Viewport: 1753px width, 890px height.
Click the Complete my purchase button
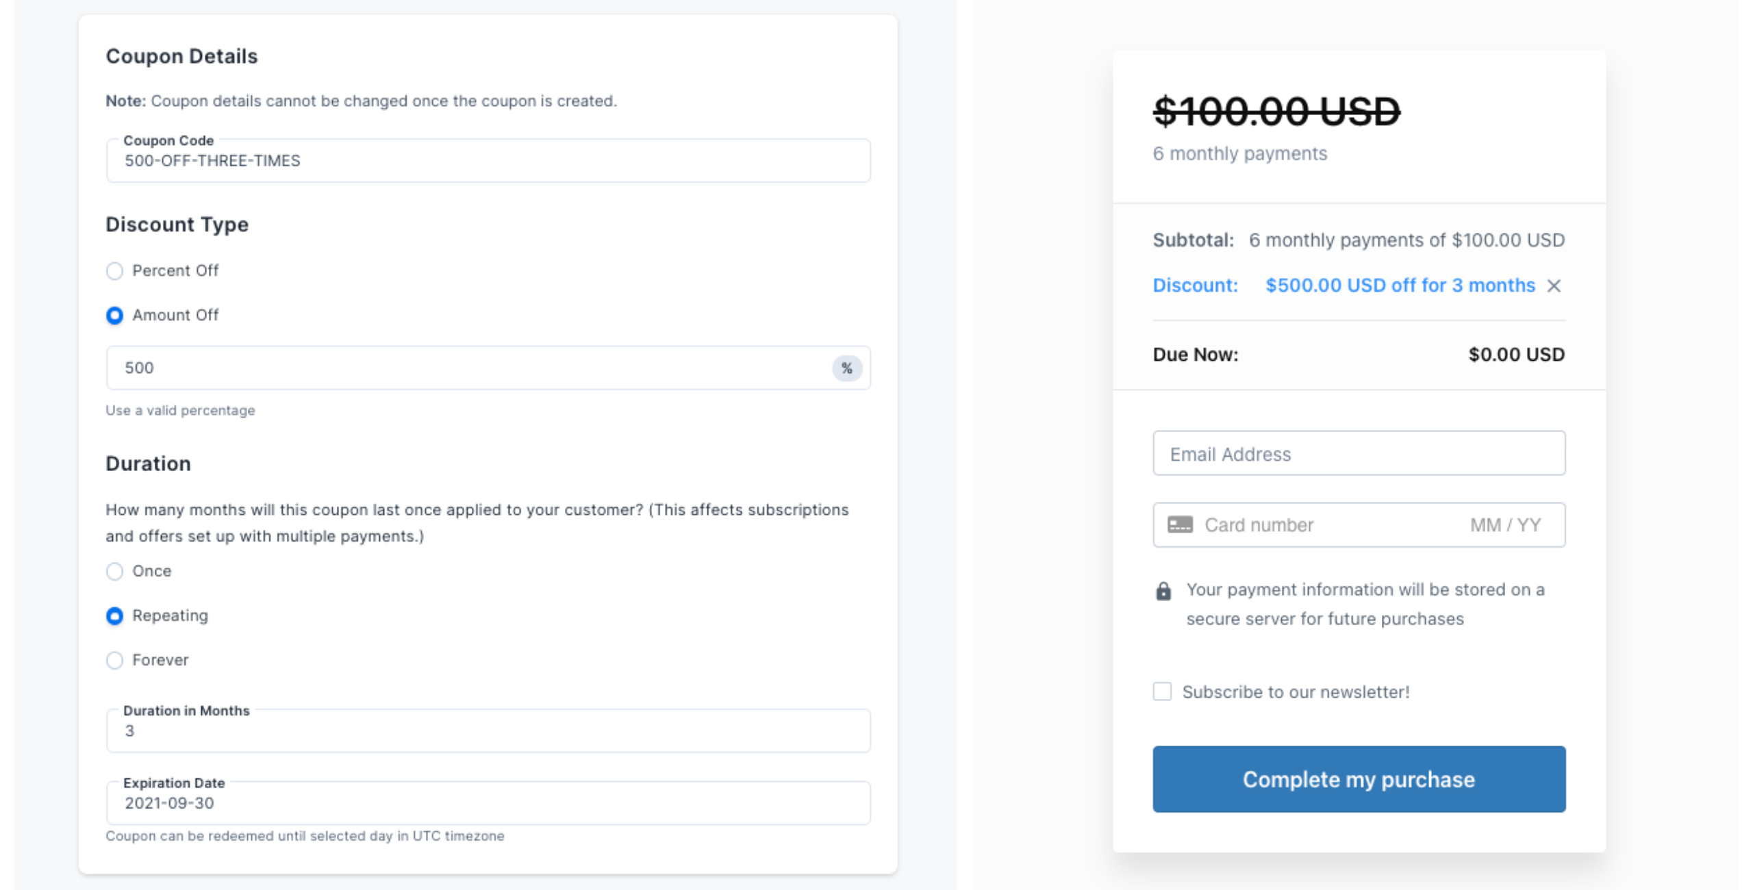[x=1359, y=778]
